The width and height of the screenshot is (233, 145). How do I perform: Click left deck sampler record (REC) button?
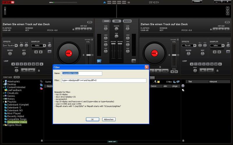click(50, 52)
